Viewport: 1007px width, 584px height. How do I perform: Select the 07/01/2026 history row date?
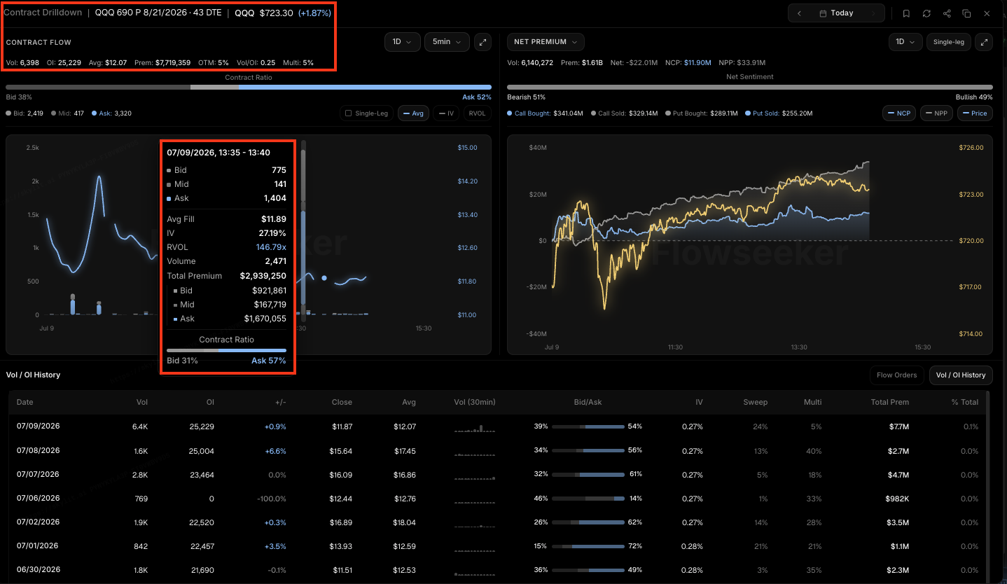38,546
